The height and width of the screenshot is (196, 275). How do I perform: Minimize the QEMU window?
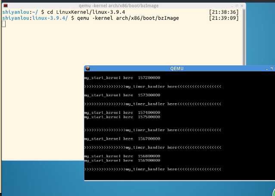point(267,69)
